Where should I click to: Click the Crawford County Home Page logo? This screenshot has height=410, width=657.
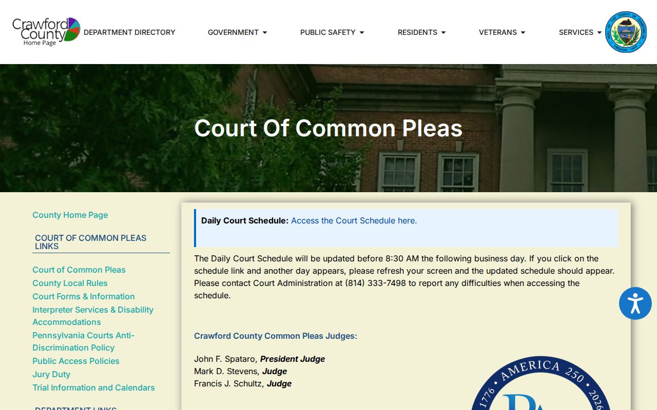pyautogui.click(x=46, y=32)
